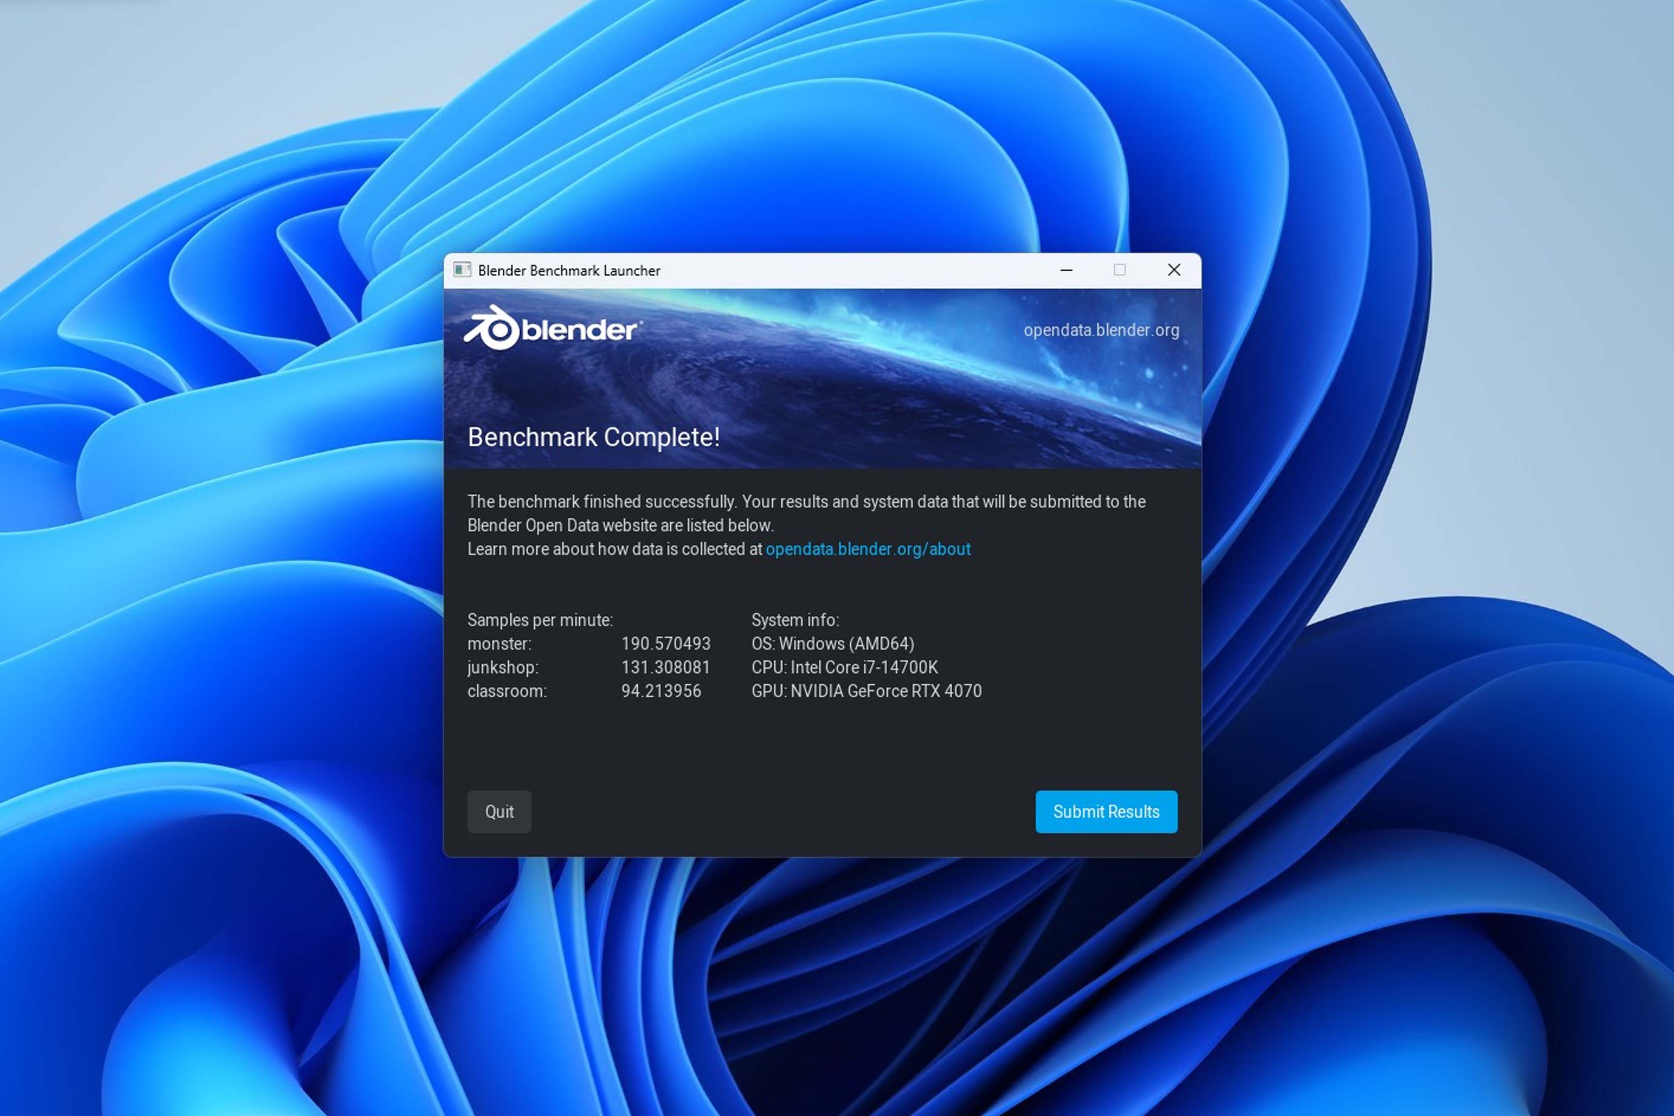The width and height of the screenshot is (1674, 1116).
Task: Click the 'junkshop:' label
Action: click(x=502, y=668)
